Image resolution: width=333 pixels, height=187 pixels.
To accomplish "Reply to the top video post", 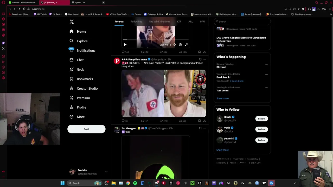I will point(125,52).
